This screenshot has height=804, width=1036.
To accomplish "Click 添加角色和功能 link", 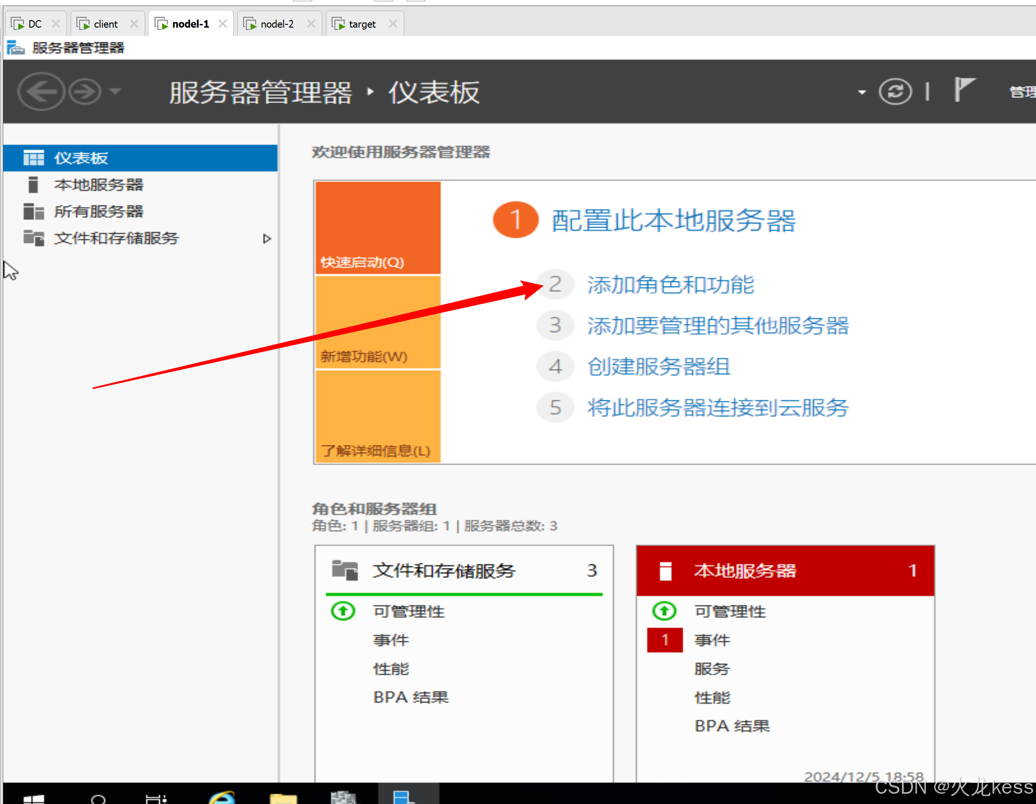I will [670, 285].
